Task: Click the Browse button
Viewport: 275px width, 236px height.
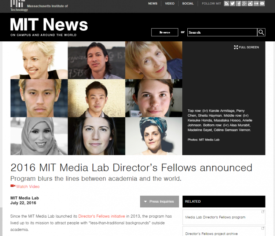Action: pyautogui.click(x=165, y=33)
